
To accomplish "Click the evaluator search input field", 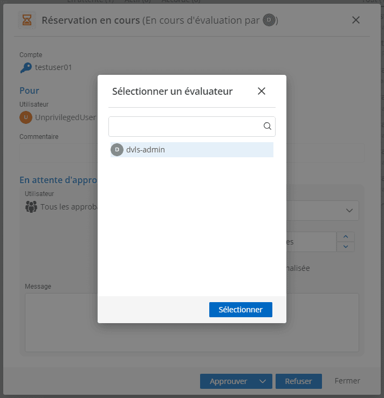I will [186, 126].
